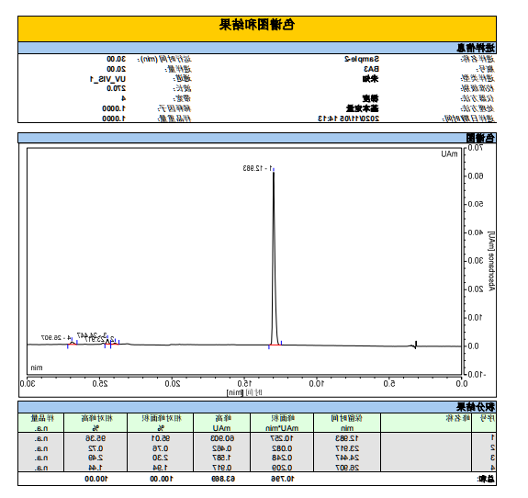The height and width of the screenshot is (498, 528).
Task: Click the peak label 4 - 26.907 on chromatogram
Action: (x=56, y=337)
